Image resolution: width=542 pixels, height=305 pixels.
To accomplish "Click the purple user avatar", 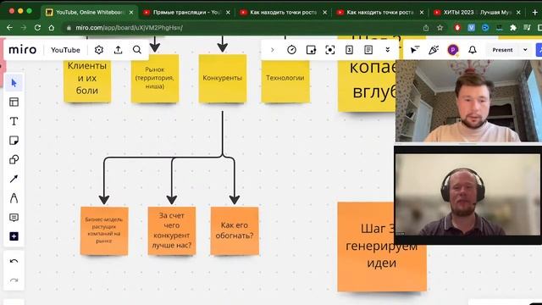I will (x=453, y=50).
